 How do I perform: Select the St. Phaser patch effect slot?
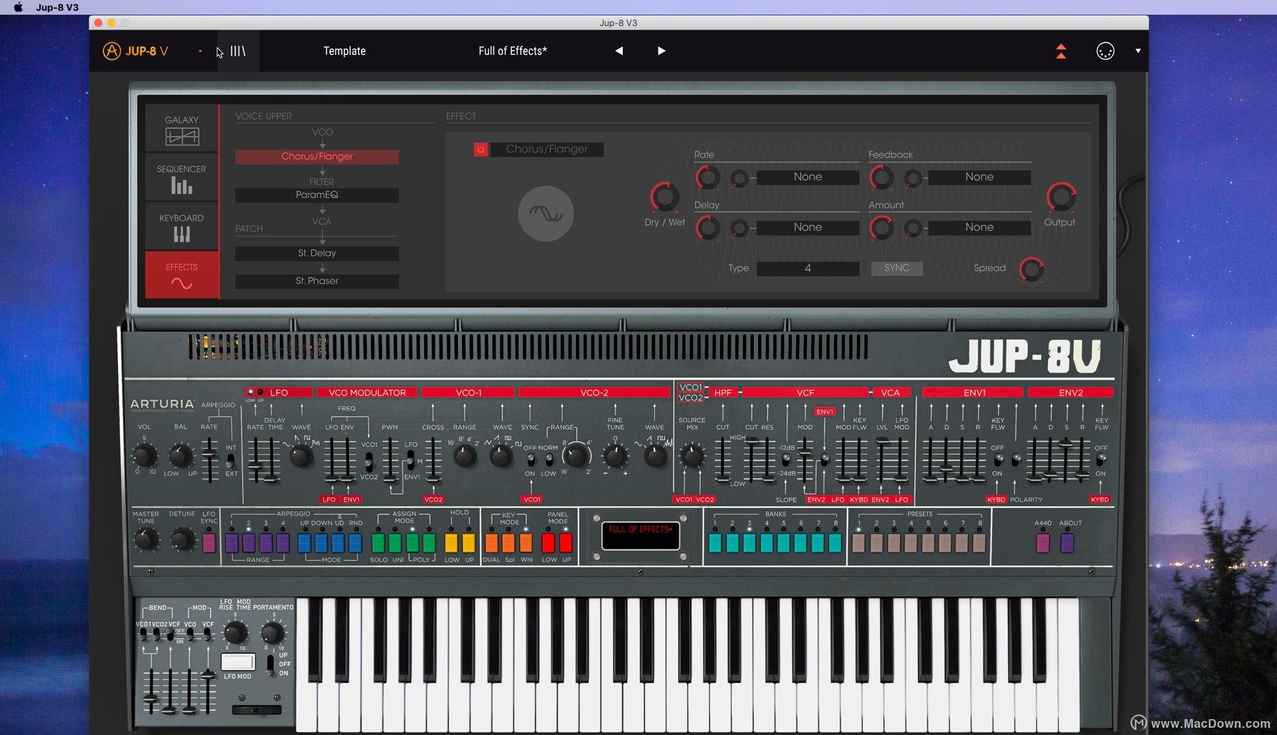pyautogui.click(x=317, y=281)
